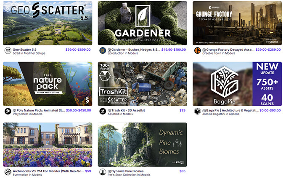Click the Evermotion creator avatar icon

[x=8, y=172]
